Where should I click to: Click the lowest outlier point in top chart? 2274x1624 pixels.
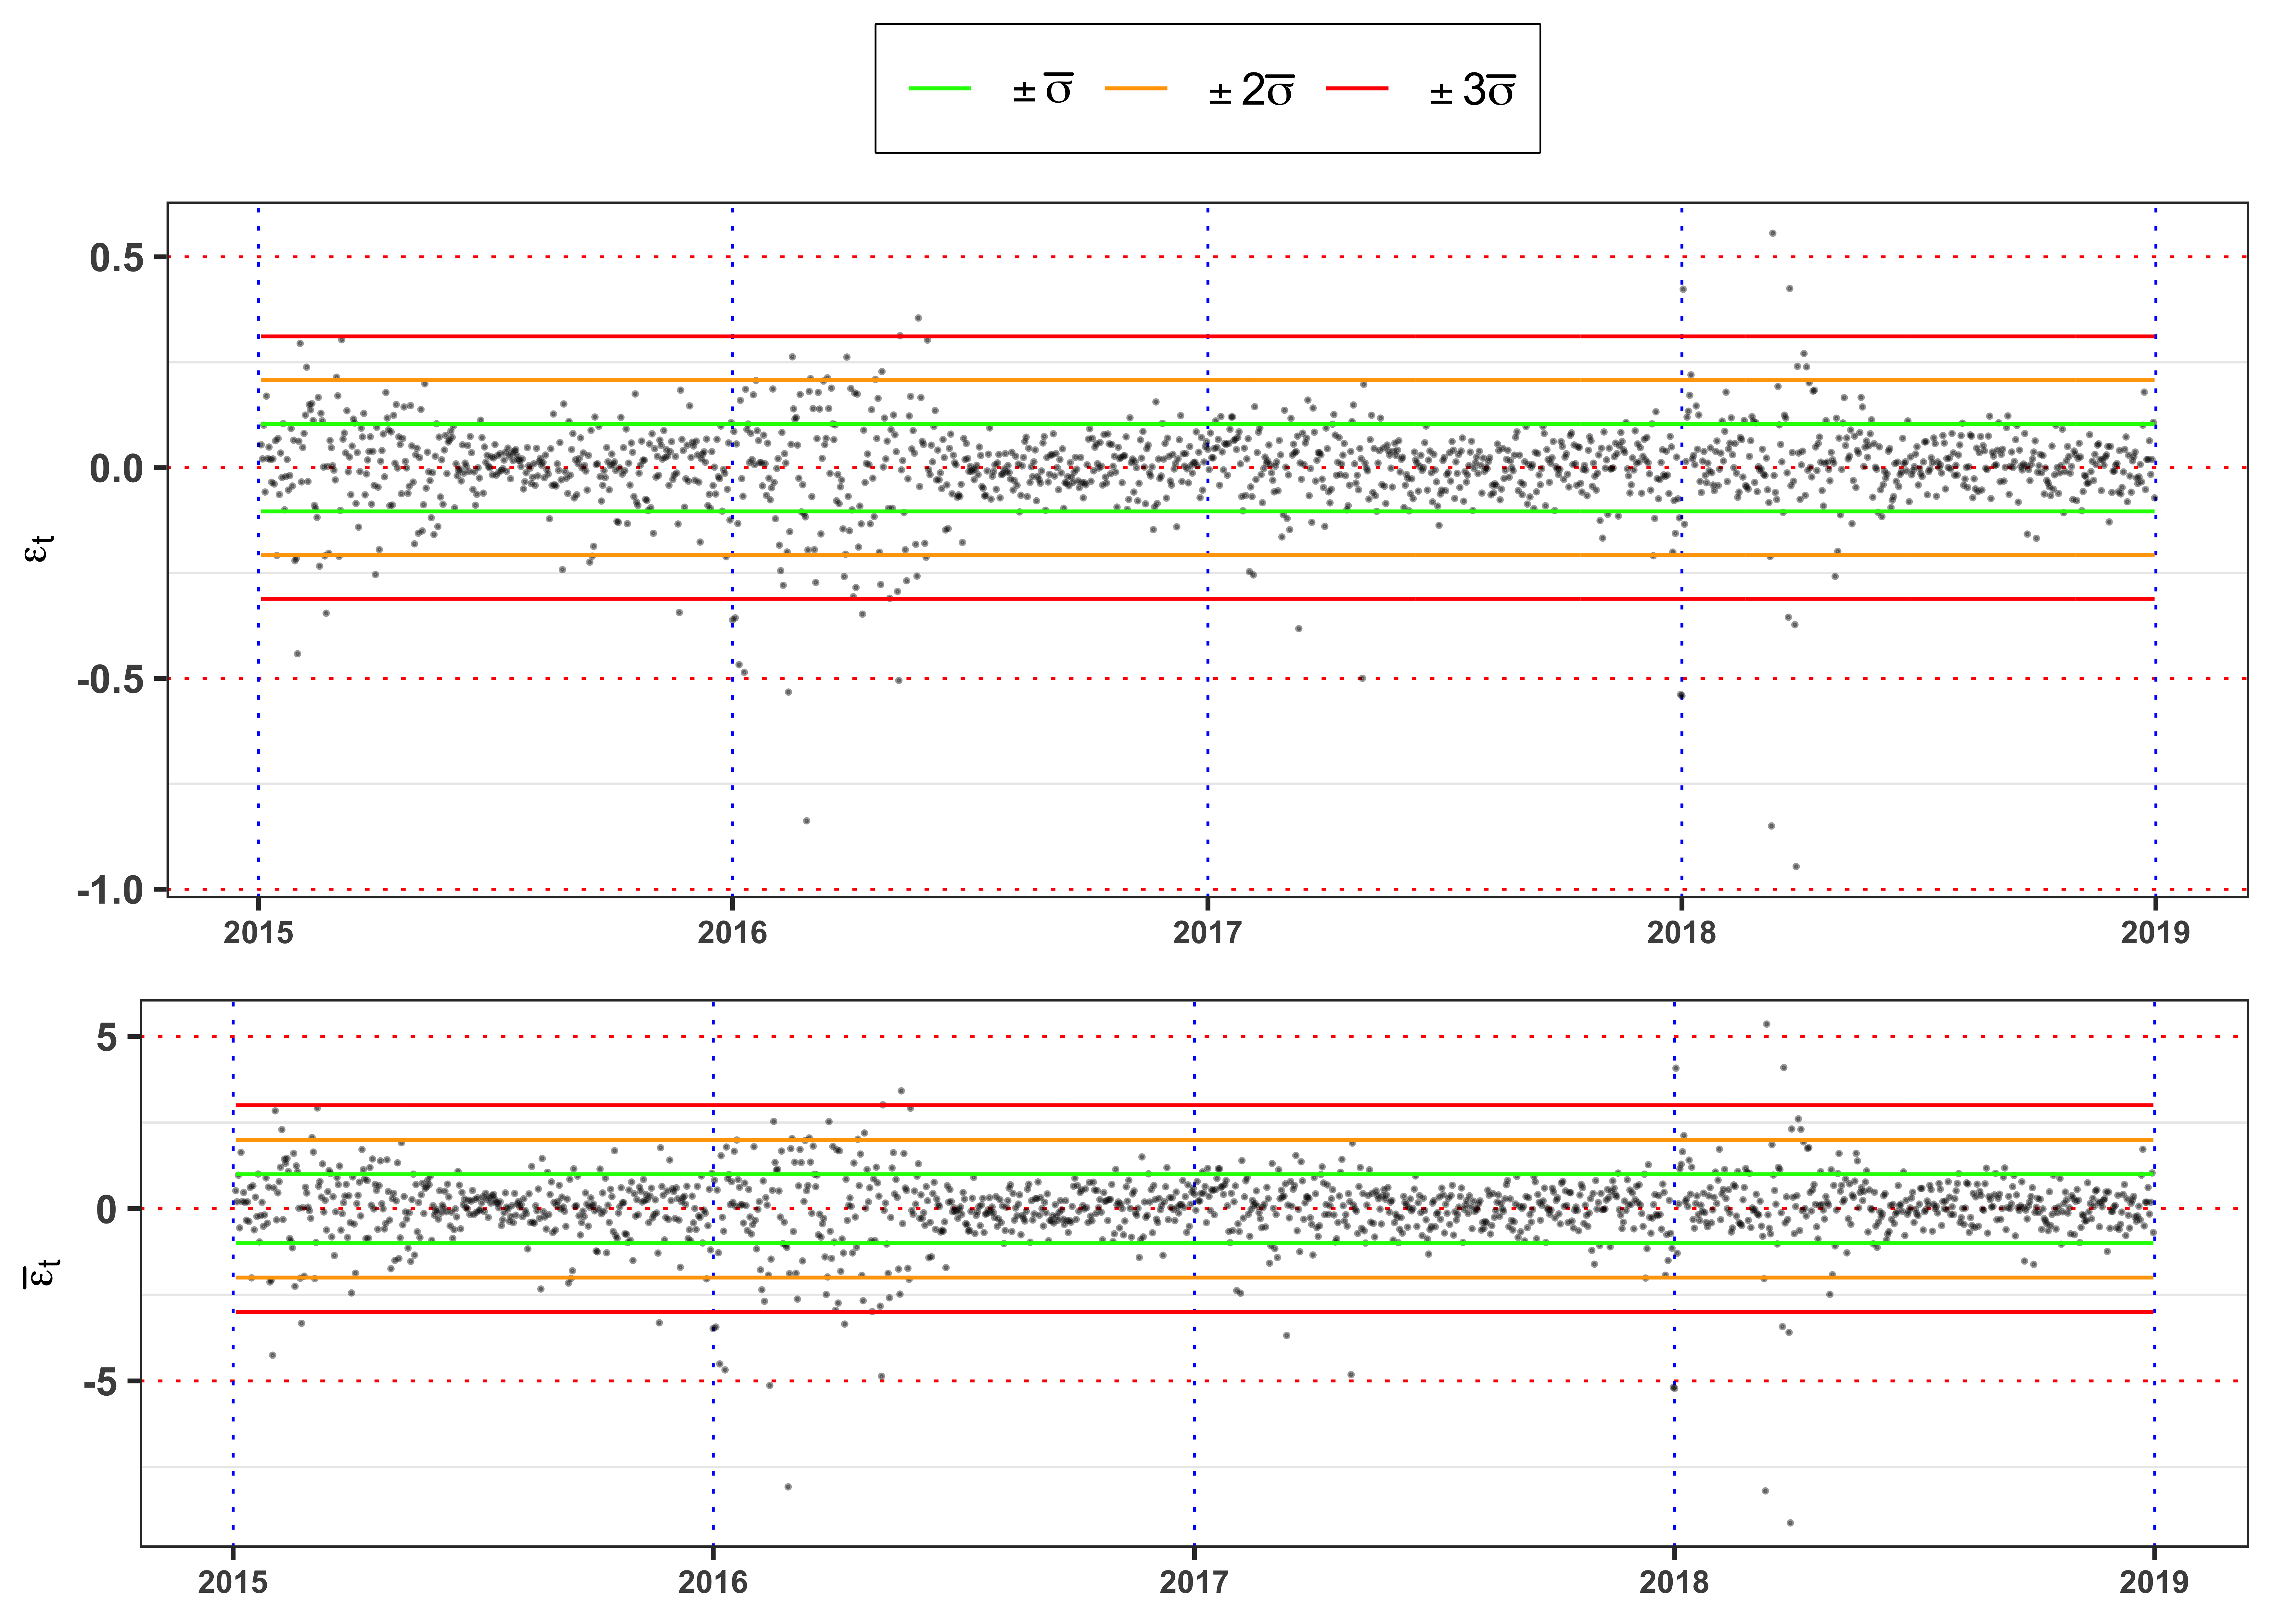pyautogui.click(x=1796, y=867)
